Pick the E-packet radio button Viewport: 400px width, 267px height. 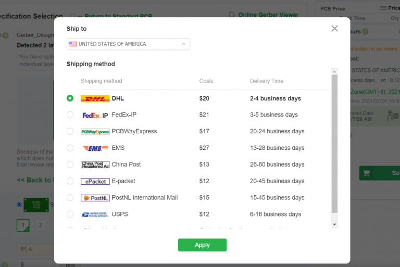click(70, 181)
